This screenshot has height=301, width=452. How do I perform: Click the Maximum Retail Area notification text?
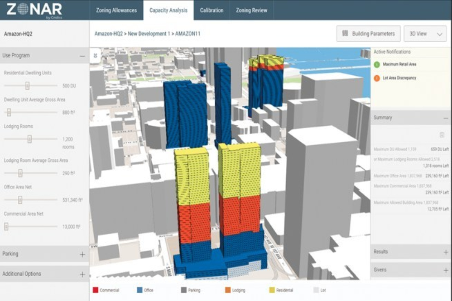tap(399, 64)
